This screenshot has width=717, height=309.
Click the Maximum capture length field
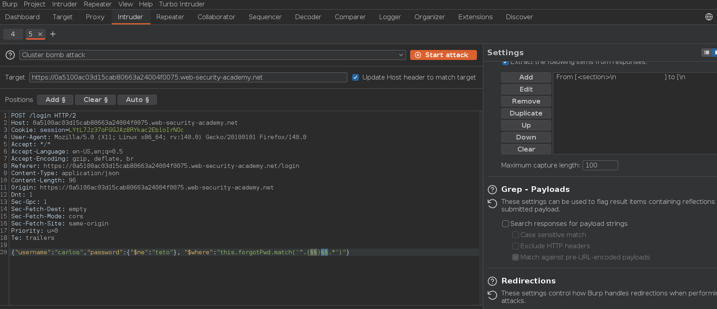(x=600, y=165)
